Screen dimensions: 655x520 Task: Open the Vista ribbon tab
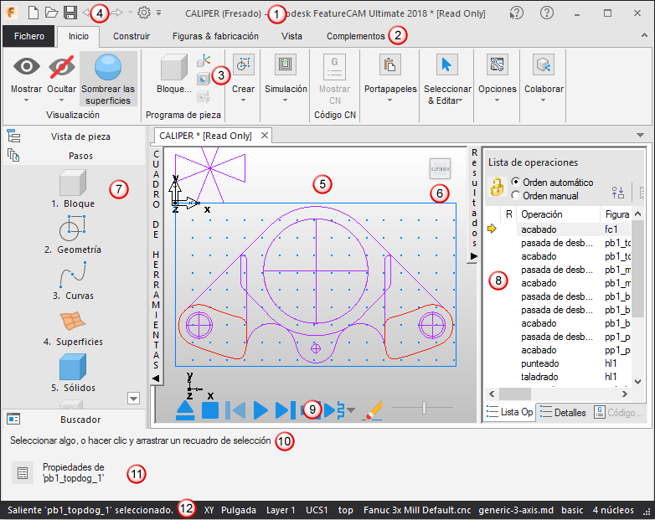pyautogui.click(x=291, y=36)
